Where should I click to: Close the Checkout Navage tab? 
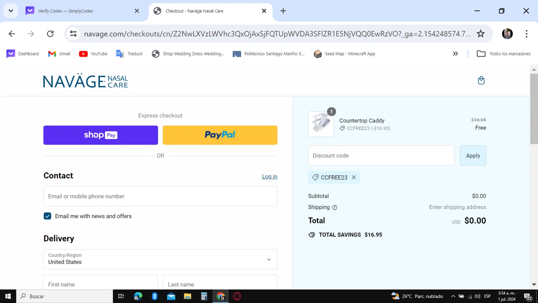click(264, 11)
